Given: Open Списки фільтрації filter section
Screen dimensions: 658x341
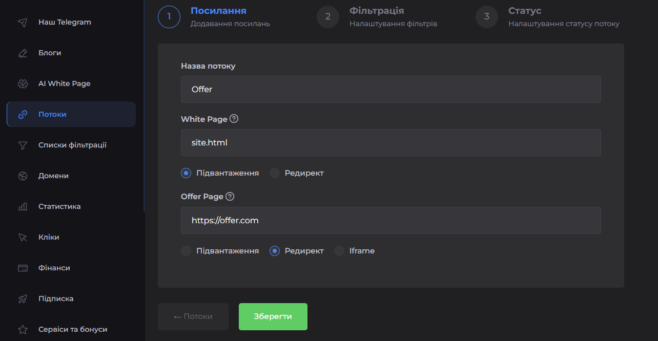Looking at the screenshot, I should (x=72, y=145).
